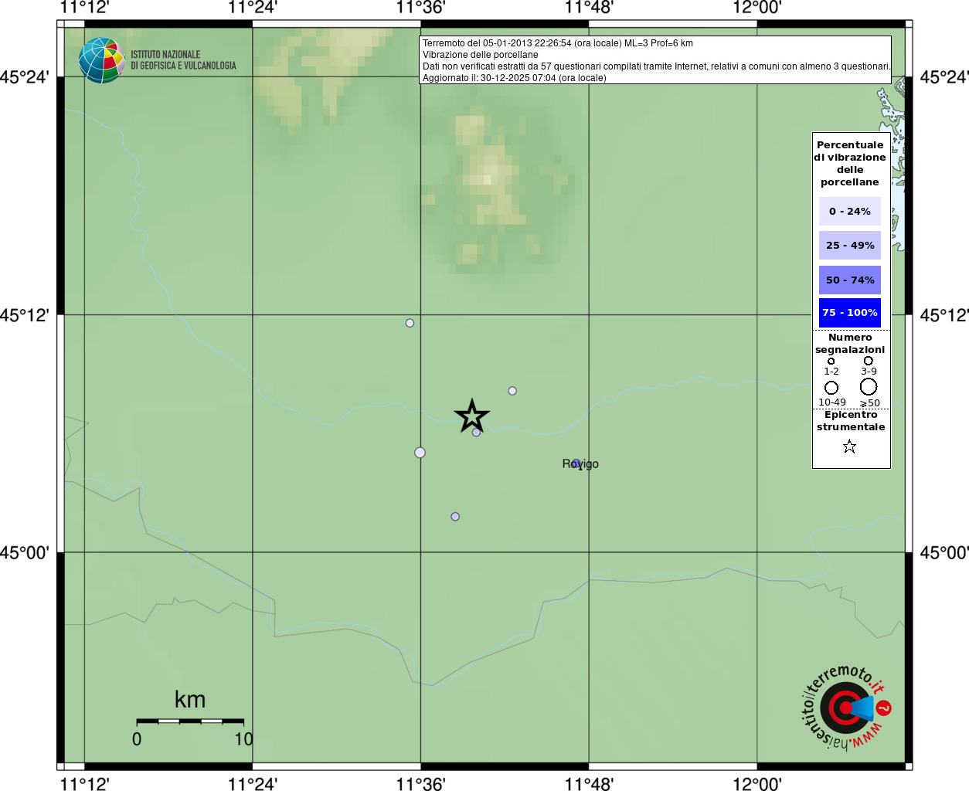The width and height of the screenshot is (969, 791).
Task: Click the blue Rovigo report marker
Action: (576, 463)
